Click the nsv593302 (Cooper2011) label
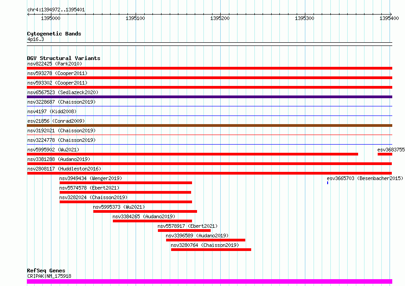 point(57,83)
